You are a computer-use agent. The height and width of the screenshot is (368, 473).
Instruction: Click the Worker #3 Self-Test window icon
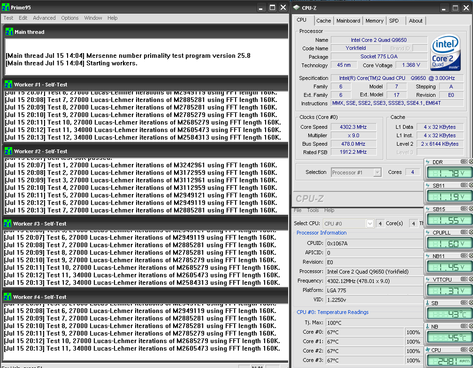click(x=8, y=224)
